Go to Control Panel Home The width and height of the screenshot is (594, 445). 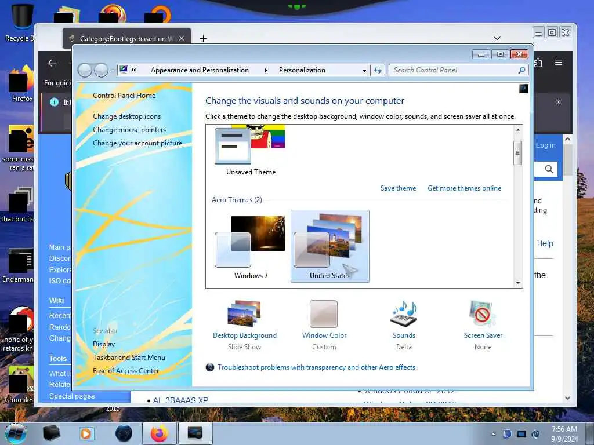tap(124, 96)
